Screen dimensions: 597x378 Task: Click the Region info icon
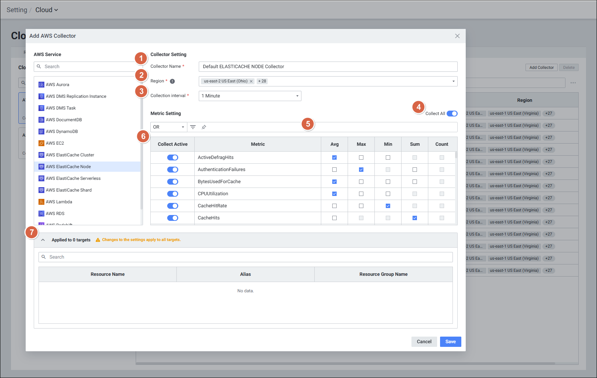[172, 81]
